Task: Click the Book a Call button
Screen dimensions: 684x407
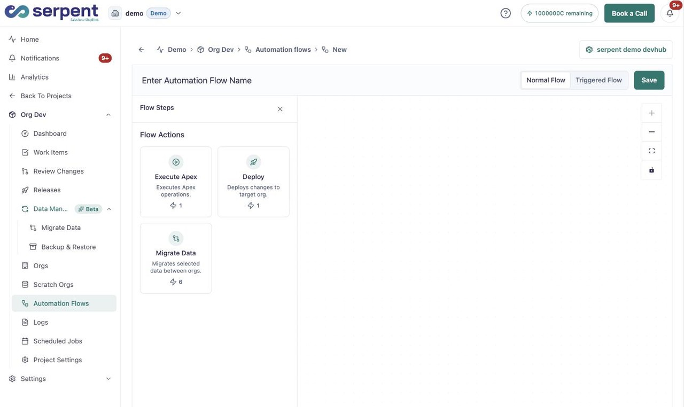Action: point(629,13)
